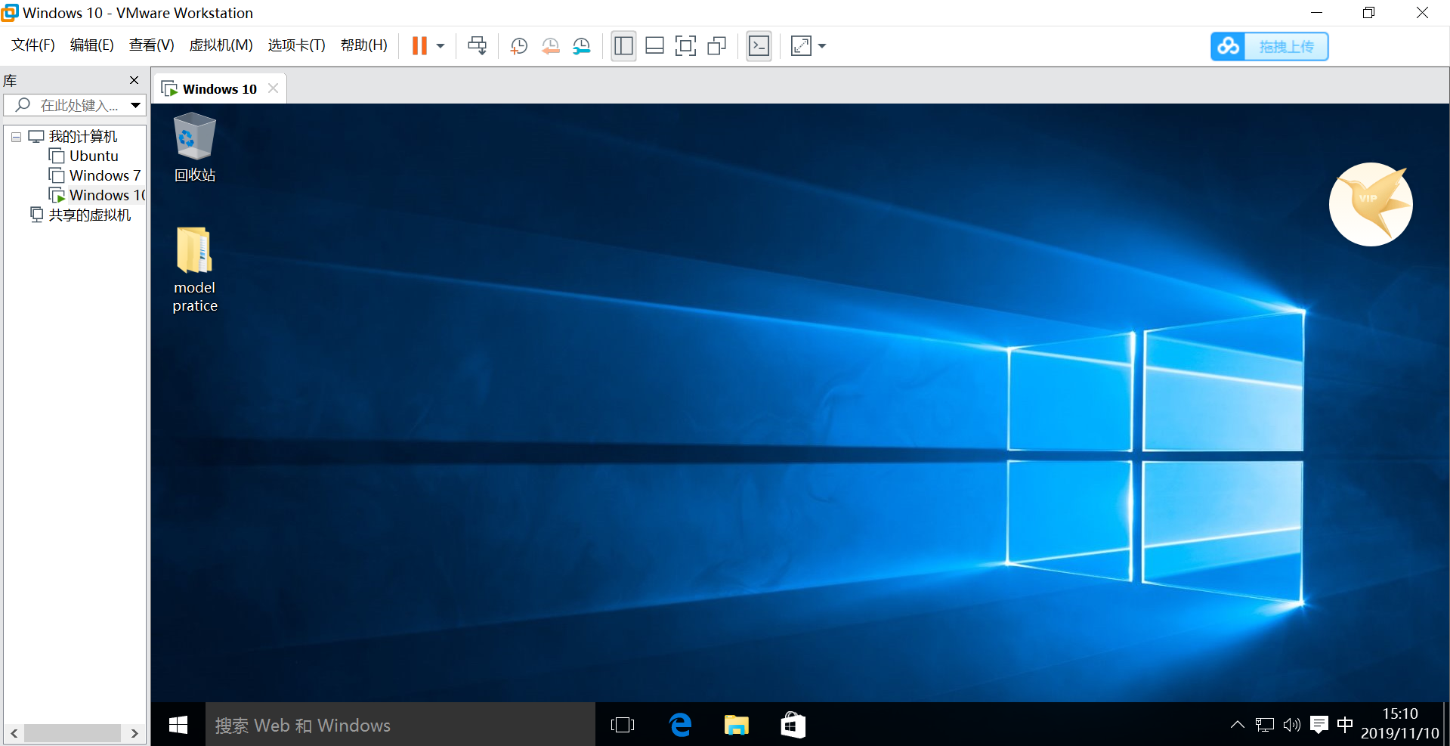
Task: Select the Ubuntu virtual machine in library
Action: pyautogui.click(x=93, y=156)
